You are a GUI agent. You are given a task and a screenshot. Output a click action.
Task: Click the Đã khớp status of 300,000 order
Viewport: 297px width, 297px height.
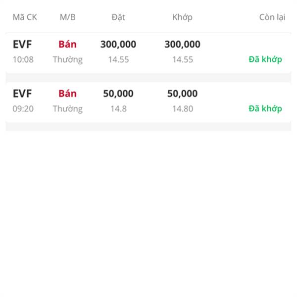[265, 59]
